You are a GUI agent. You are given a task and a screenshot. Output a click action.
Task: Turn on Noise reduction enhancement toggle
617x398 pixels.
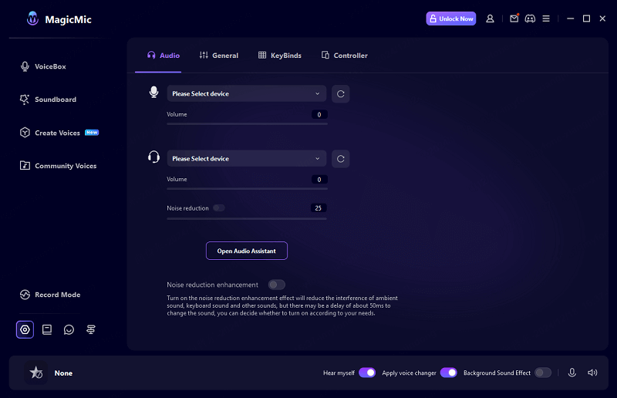(x=276, y=285)
